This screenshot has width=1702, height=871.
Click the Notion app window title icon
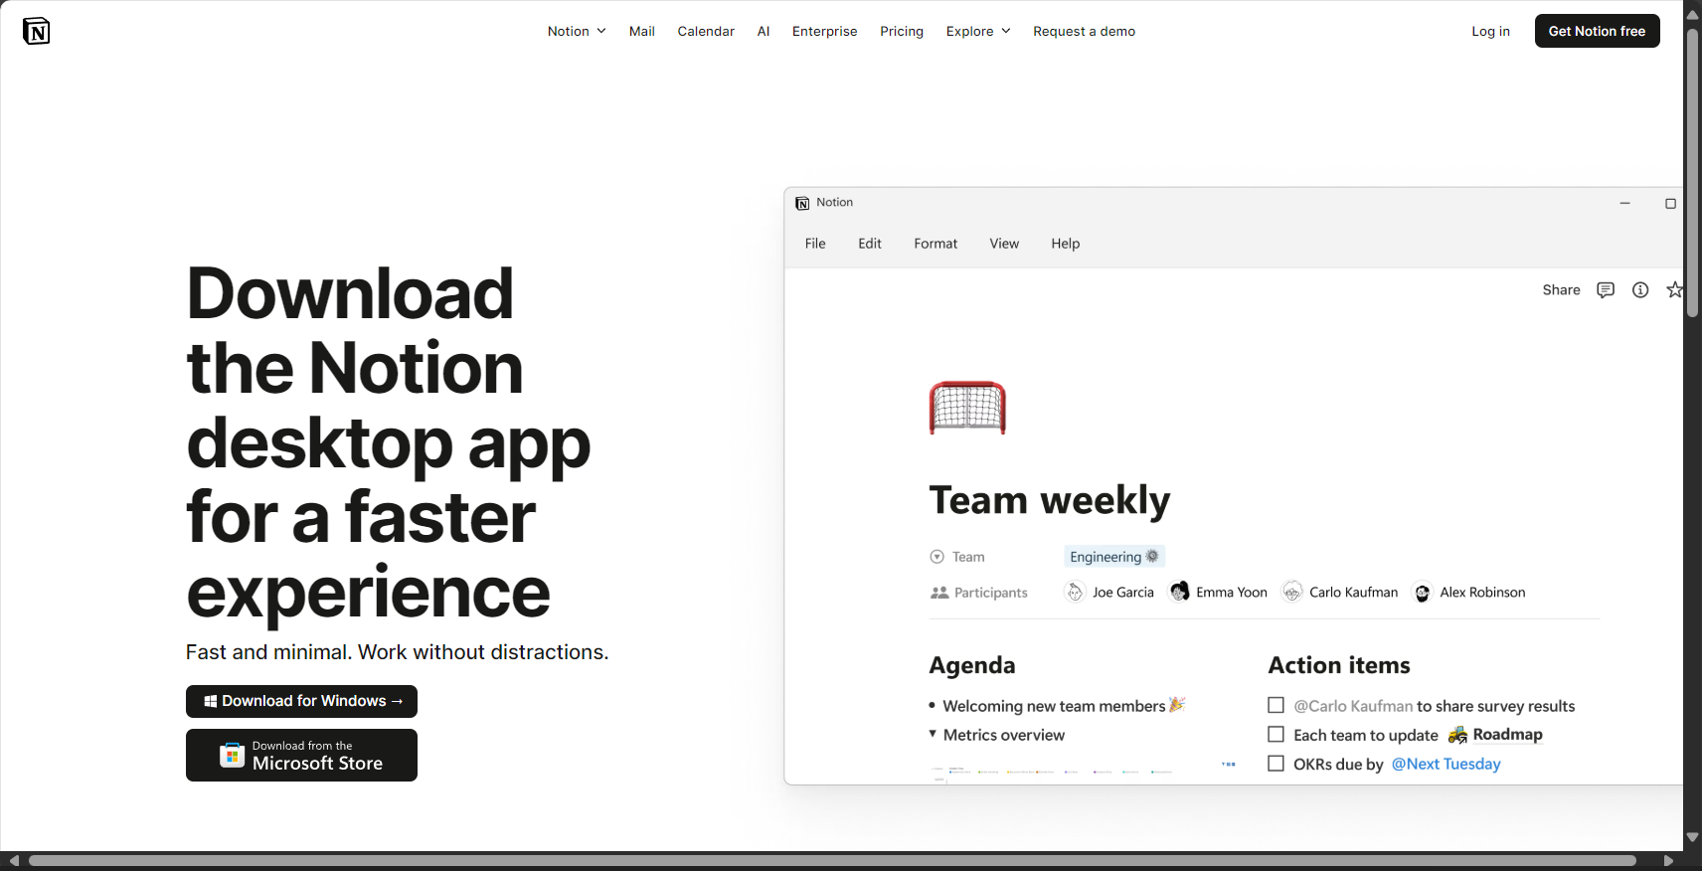(x=802, y=203)
